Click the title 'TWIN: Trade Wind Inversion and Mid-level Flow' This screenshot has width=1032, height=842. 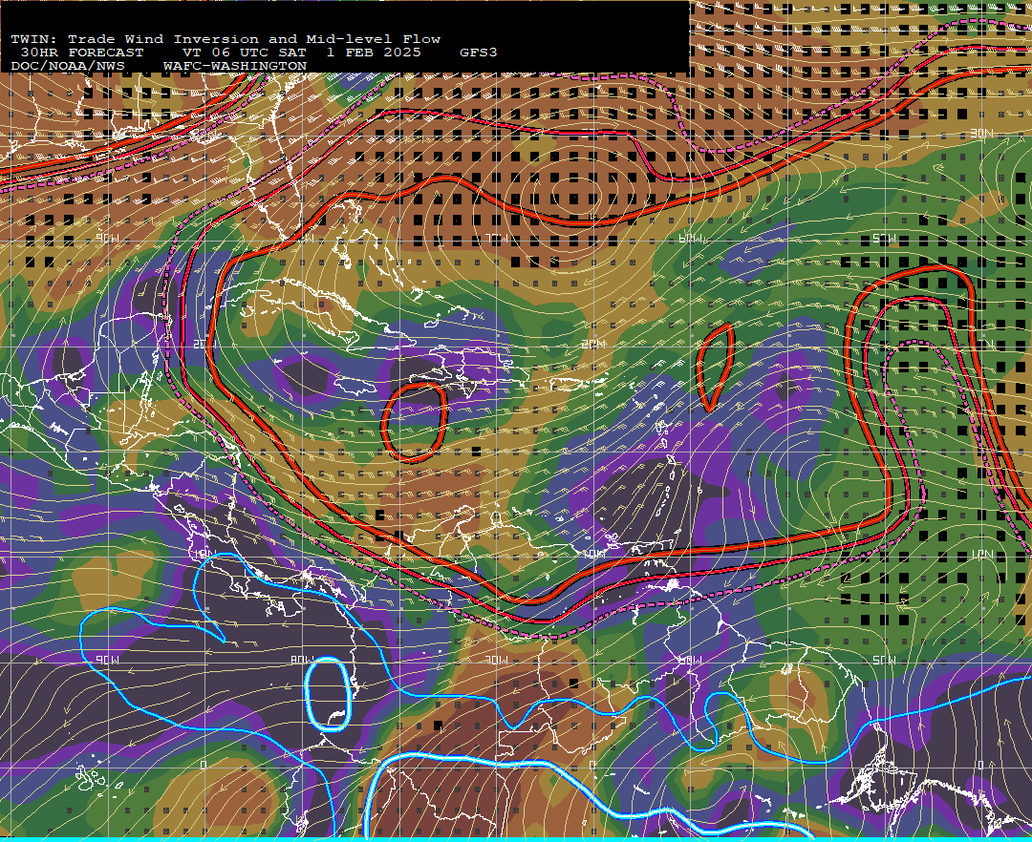click(226, 39)
